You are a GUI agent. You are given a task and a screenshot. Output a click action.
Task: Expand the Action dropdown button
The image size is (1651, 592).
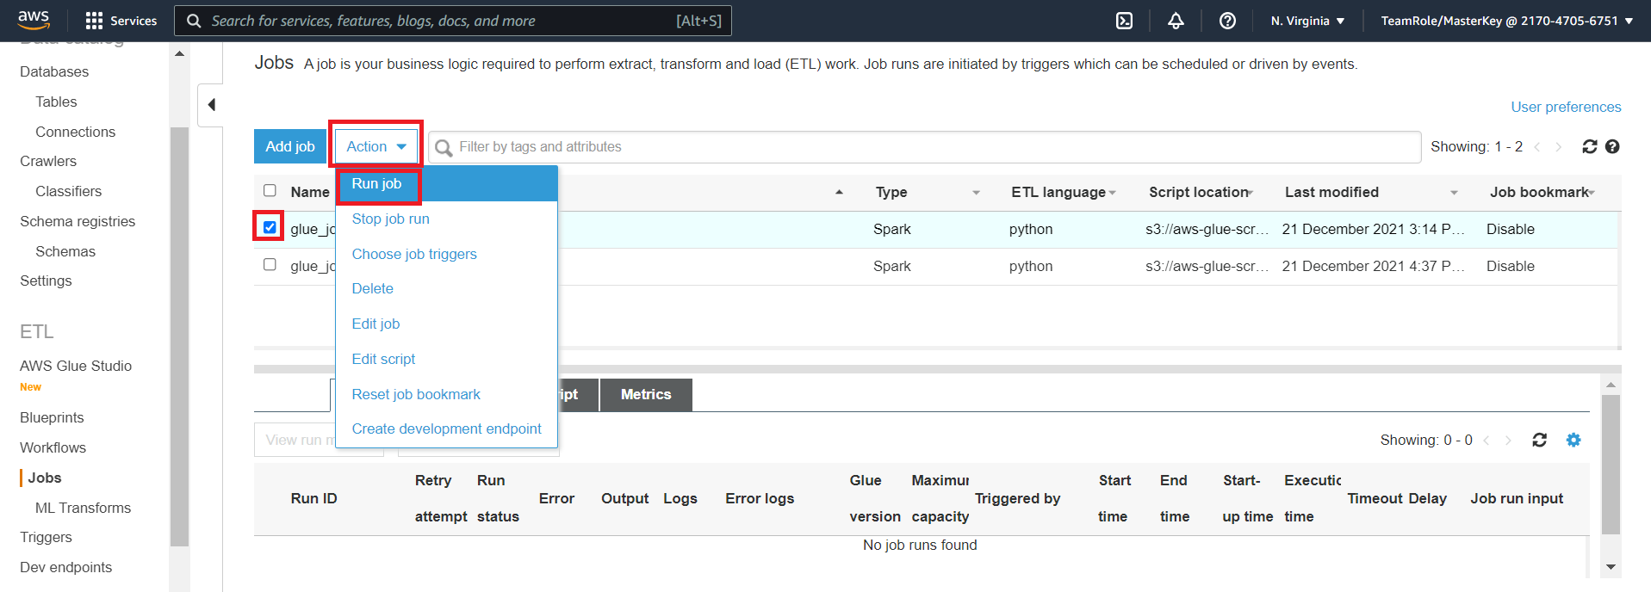(376, 146)
